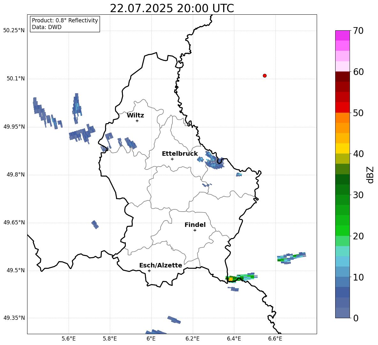The height and width of the screenshot is (345, 378).
Task: Click the 5.6°E longitude label
Action: (x=69, y=339)
